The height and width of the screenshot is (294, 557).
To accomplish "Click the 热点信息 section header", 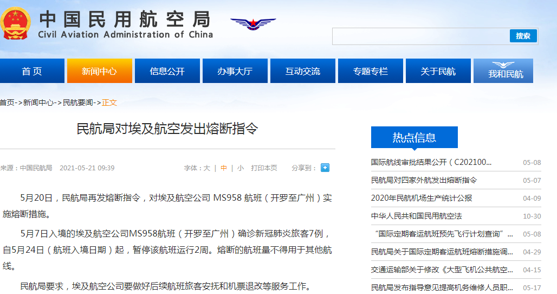I will (414, 137).
